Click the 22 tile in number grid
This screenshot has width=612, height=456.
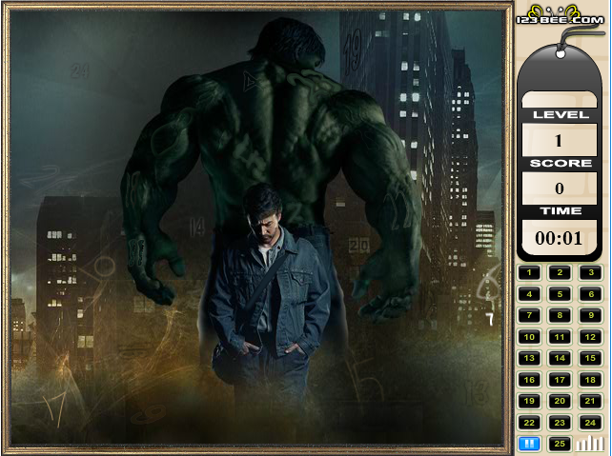529,423
